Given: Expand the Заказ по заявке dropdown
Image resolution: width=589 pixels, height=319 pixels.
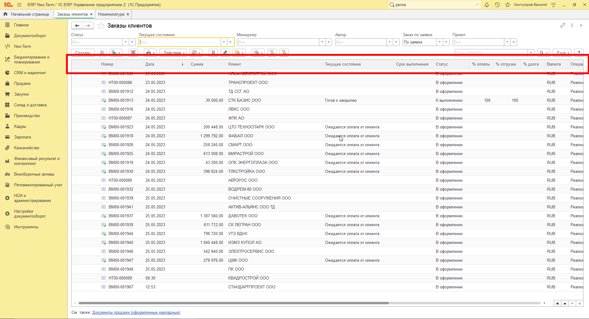Looking at the screenshot, I should [440, 42].
